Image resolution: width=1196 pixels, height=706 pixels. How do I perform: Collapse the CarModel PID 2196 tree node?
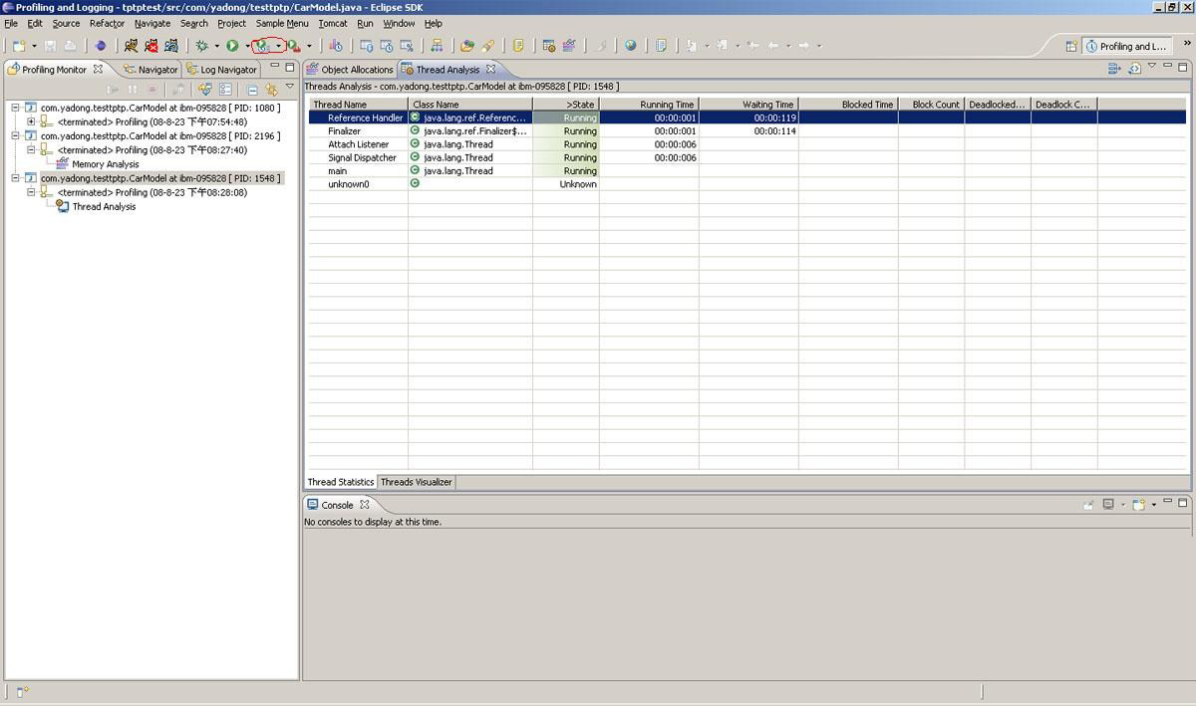coord(16,135)
